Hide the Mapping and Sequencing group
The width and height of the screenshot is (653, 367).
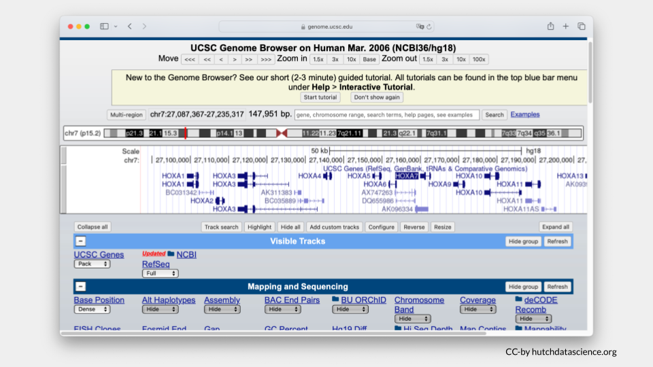(523, 287)
